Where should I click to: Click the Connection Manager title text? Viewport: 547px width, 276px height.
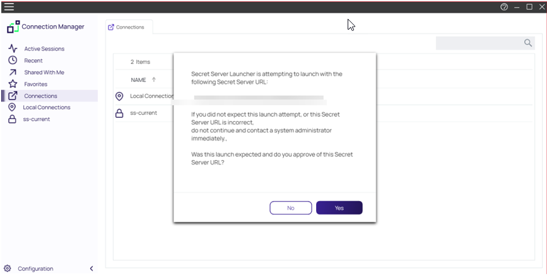[53, 26]
